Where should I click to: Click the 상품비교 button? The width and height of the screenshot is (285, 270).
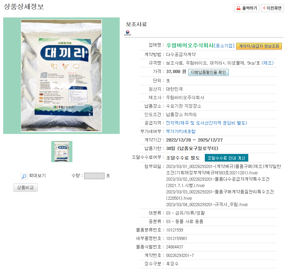[x=25, y=187]
